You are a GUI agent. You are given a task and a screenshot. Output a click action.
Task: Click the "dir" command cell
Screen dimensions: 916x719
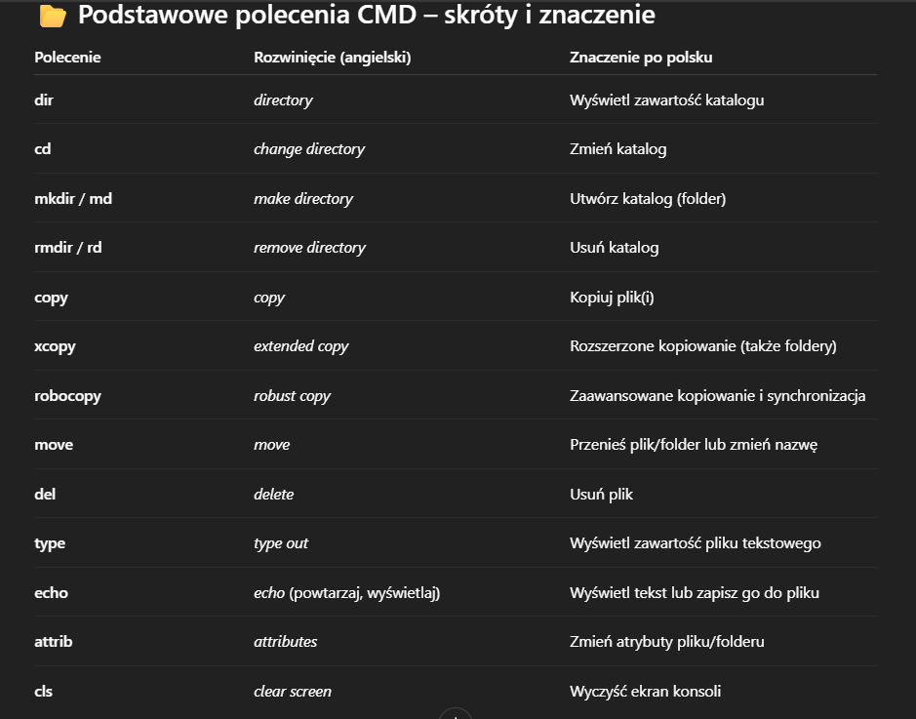coord(45,100)
